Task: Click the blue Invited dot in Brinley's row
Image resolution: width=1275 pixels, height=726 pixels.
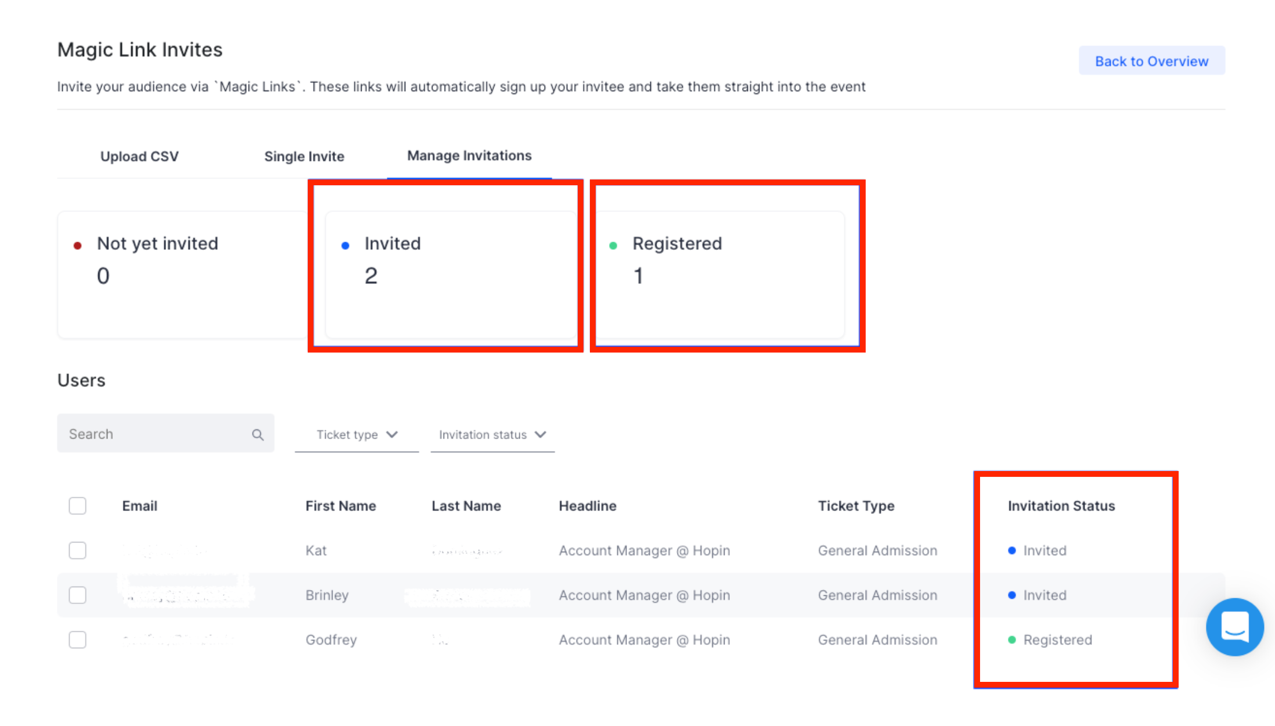Action: pos(1011,595)
